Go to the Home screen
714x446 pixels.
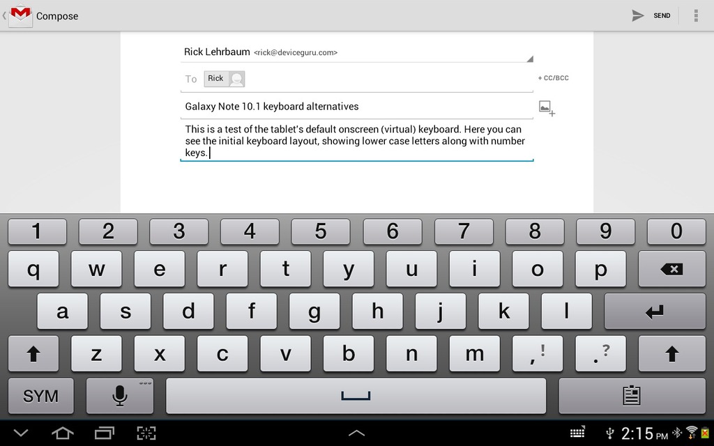62,433
